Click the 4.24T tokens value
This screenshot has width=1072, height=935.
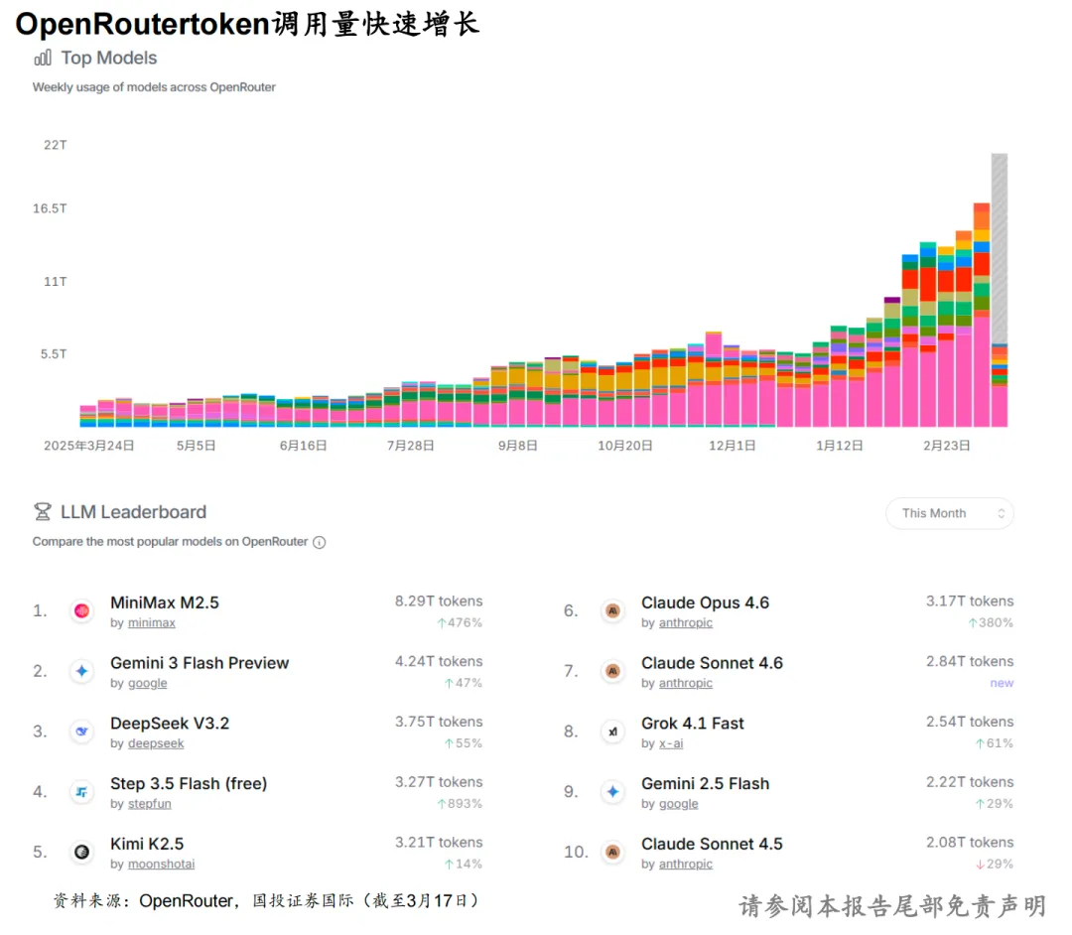pyautogui.click(x=439, y=661)
